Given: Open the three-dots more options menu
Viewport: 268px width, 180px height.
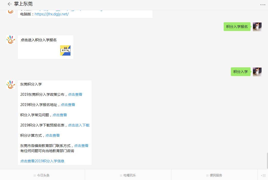Looking at the screenshot, I should [x=263, y=5].
